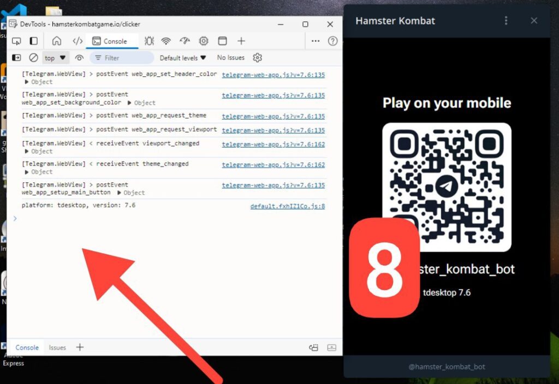Screen dimensions: 559x384
Task: Open source link for web_app_setup_main_button log
Action: pos(273,185)
